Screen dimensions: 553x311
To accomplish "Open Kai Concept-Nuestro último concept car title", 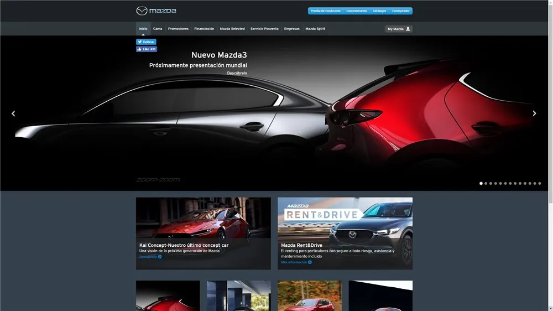I will (184, 245).
